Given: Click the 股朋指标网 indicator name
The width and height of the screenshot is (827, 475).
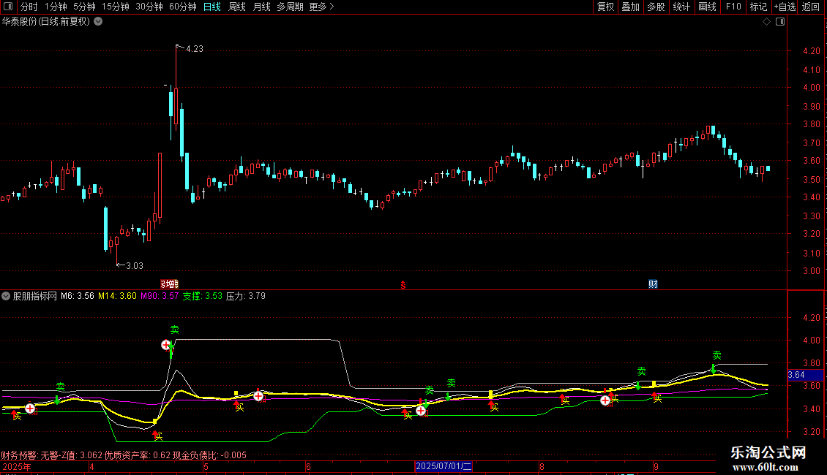Looking at the screenshot, I should pyautogui.click(x=35, y=296).
